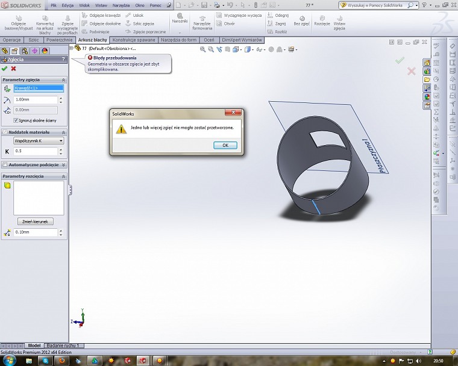This screenshot has width=458, height=366.
Task: Open the Narożniki tool
Action: pyautogui.click(x=180, y=18)
